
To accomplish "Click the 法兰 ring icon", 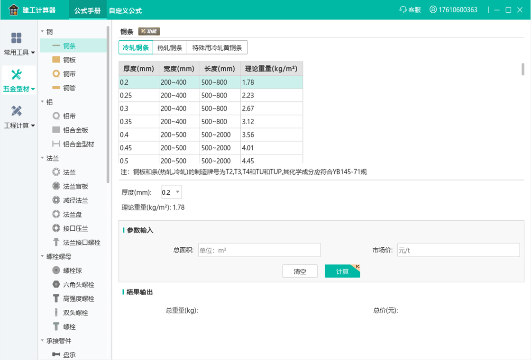I will click(56, 172).
